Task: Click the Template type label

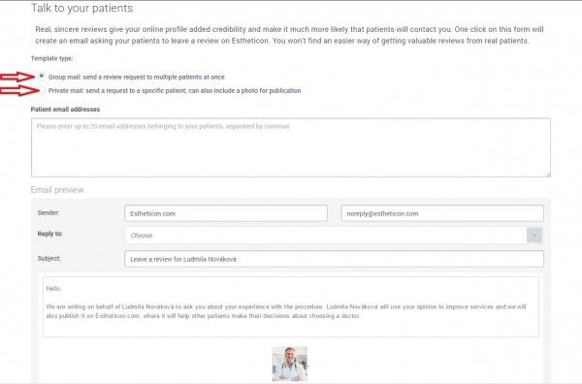Action: click(x=52, y=58)
